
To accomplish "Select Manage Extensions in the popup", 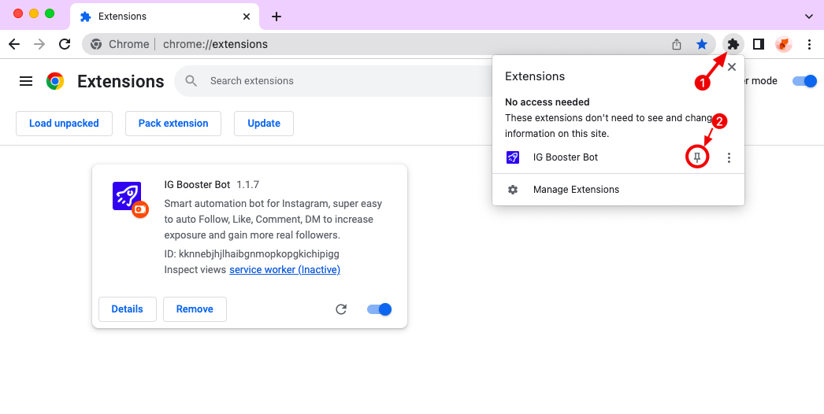I will click(x=618, y=190).
